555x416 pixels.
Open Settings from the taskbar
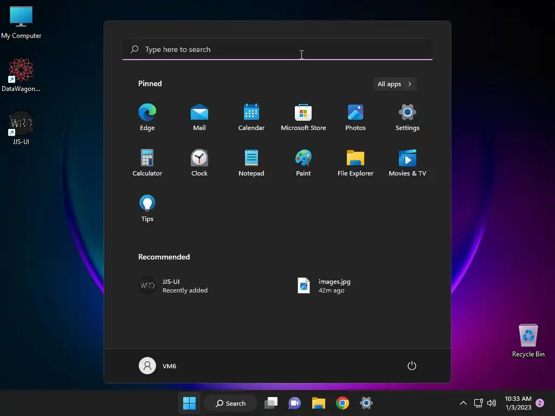tap(366, 403)
